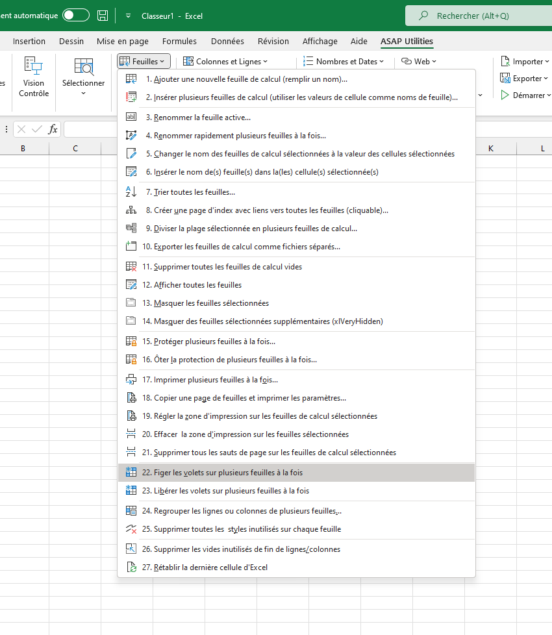Image resolution: width=552 pixels, height=635 pixels.
Task: Open the Sélectionner dropdown
Action: (x=83, y=77)
